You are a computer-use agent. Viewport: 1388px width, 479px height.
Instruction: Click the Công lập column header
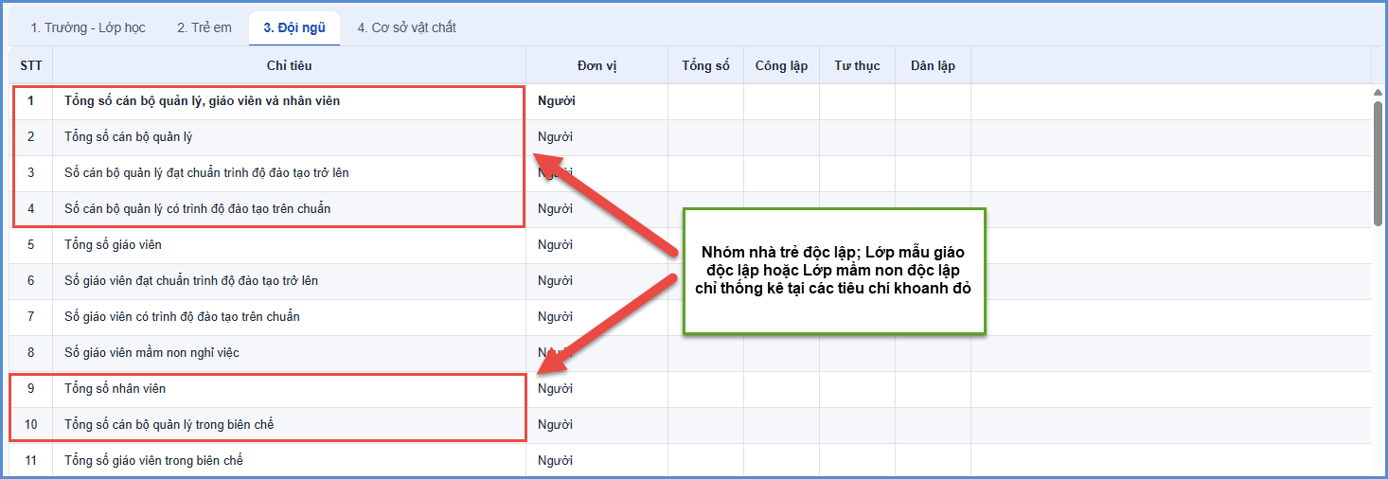[782, 65]
